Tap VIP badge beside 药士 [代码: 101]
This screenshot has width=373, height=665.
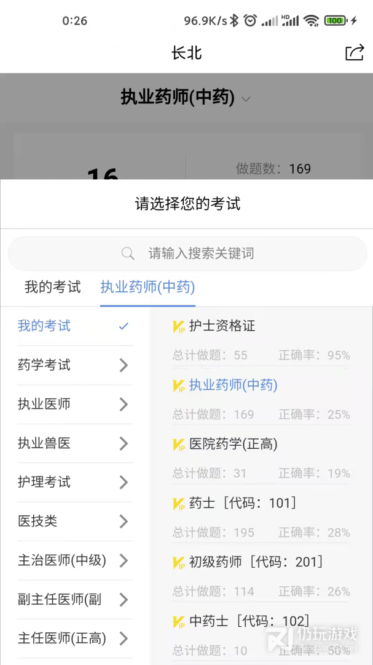(x=179, y=504)
